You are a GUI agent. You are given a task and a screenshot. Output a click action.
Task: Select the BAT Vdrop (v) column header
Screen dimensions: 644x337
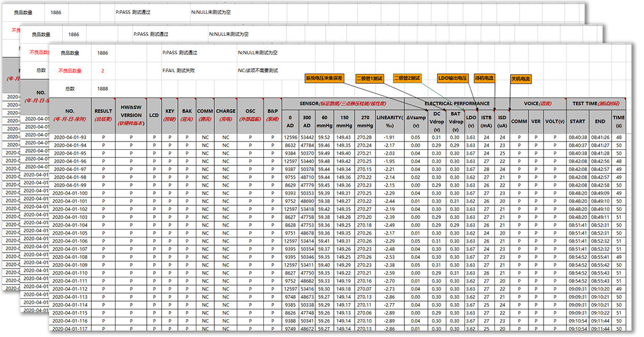coord(455,121)
